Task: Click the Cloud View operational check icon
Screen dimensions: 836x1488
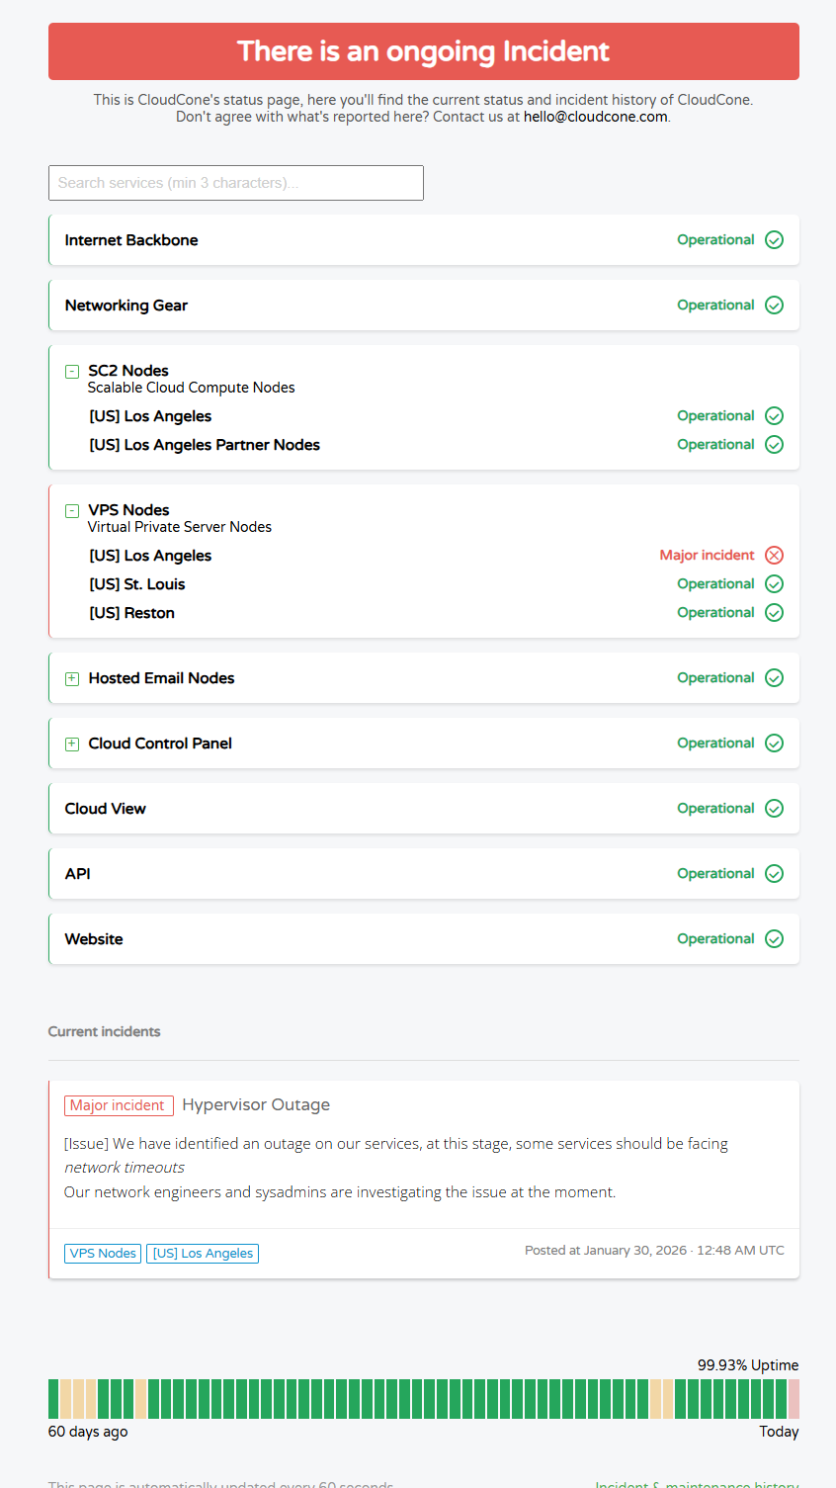Action: [775, 809]
